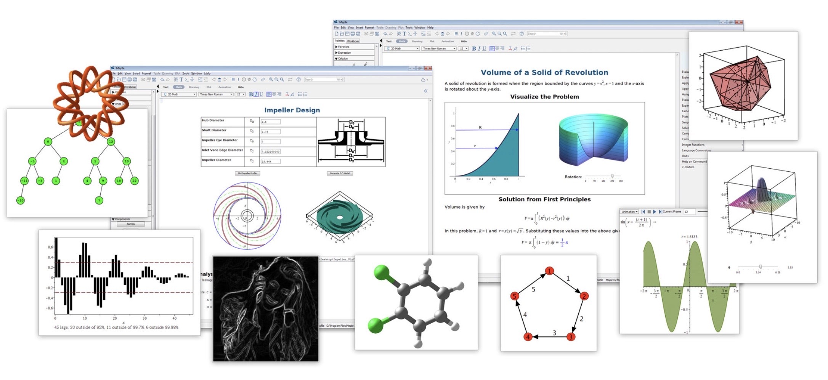Image resolution: width=828 pixels, height=380 pixels.
Task: Click Print icon in Solid of Revolution window
Action: coord(353,34)
